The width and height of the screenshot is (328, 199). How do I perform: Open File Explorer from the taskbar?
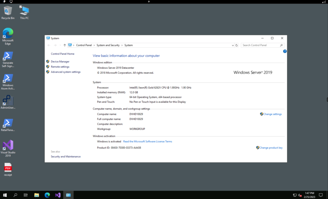coord(37,195)
